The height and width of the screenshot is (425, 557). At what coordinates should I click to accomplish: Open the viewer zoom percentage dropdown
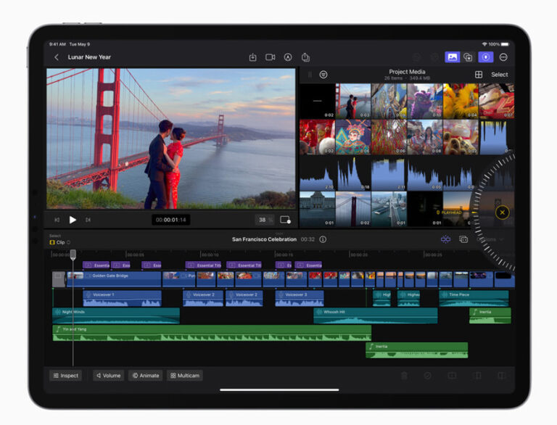264,220
